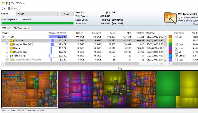Image resolution: width=198 pixels, height=113 pixels.
Task: Expand the Program Files (x86) node
Action: click(x=7, y=44)
